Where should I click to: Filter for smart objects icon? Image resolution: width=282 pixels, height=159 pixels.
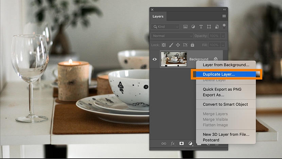216,26
